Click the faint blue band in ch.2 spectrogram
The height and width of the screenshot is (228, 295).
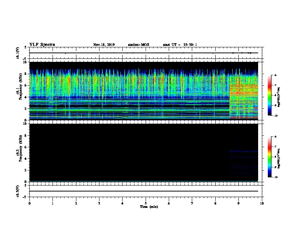click(x=244, y=151)
